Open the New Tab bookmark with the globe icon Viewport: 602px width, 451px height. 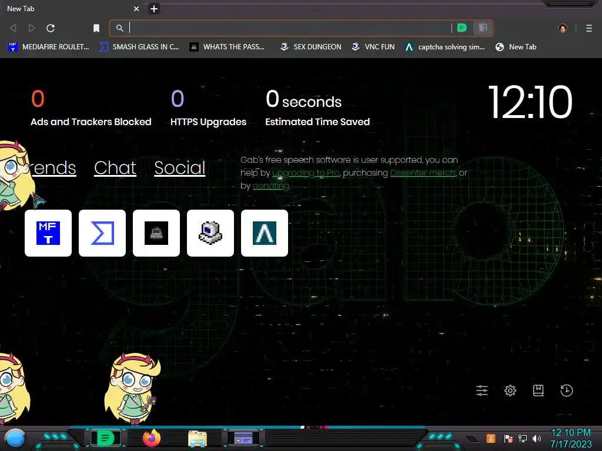click(x=516, y=47)
